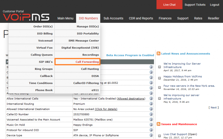Click info icon for Voicemail Associated row
Viewport: 223px width, 139px height.
151,119
